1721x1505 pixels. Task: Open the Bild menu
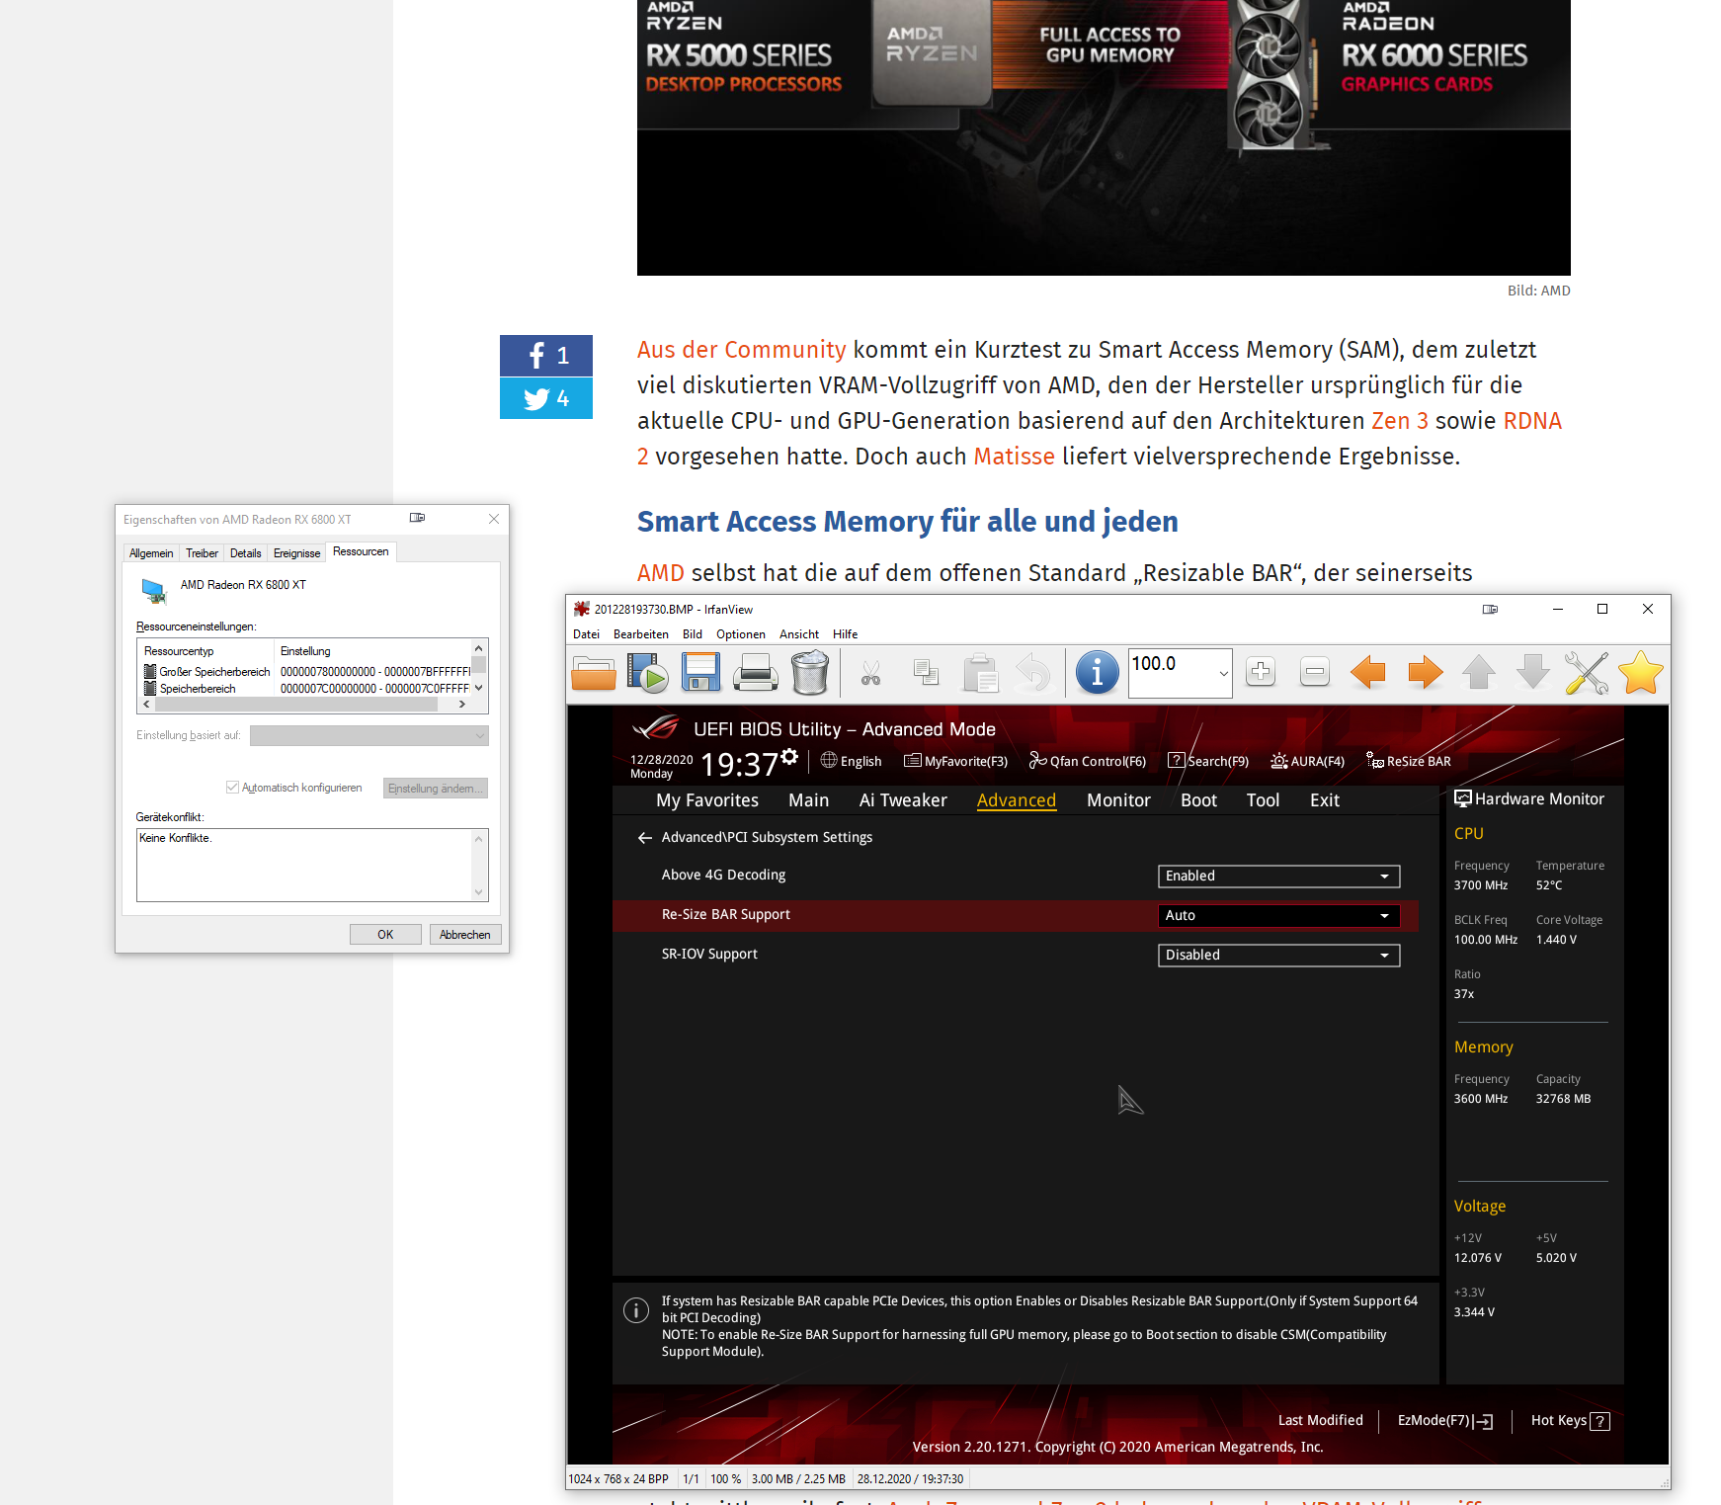coord(693,634)
